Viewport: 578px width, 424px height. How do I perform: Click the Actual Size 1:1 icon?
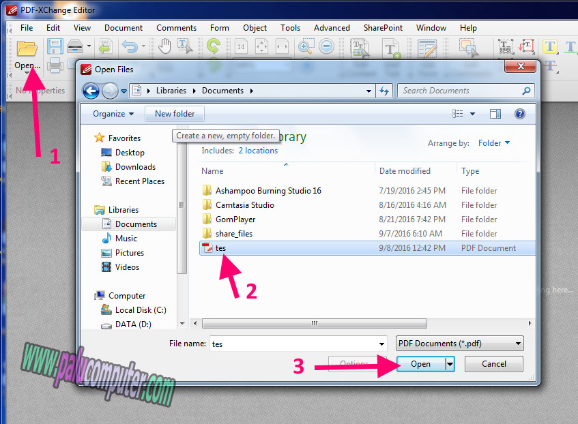click(x=241, y=47)
